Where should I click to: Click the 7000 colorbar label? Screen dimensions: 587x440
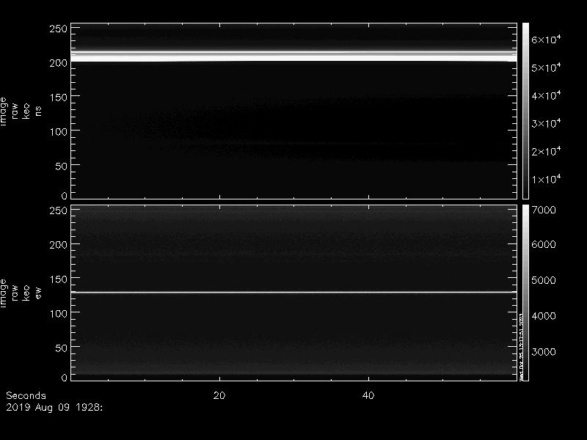[544, 210]
